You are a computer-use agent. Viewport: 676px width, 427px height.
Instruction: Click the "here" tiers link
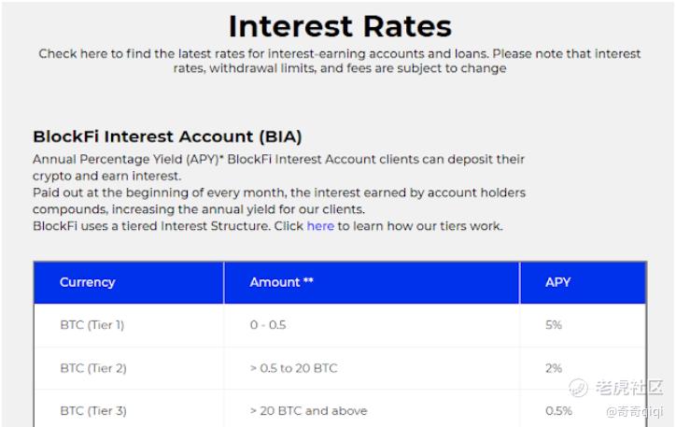click(x=320, y=226)
